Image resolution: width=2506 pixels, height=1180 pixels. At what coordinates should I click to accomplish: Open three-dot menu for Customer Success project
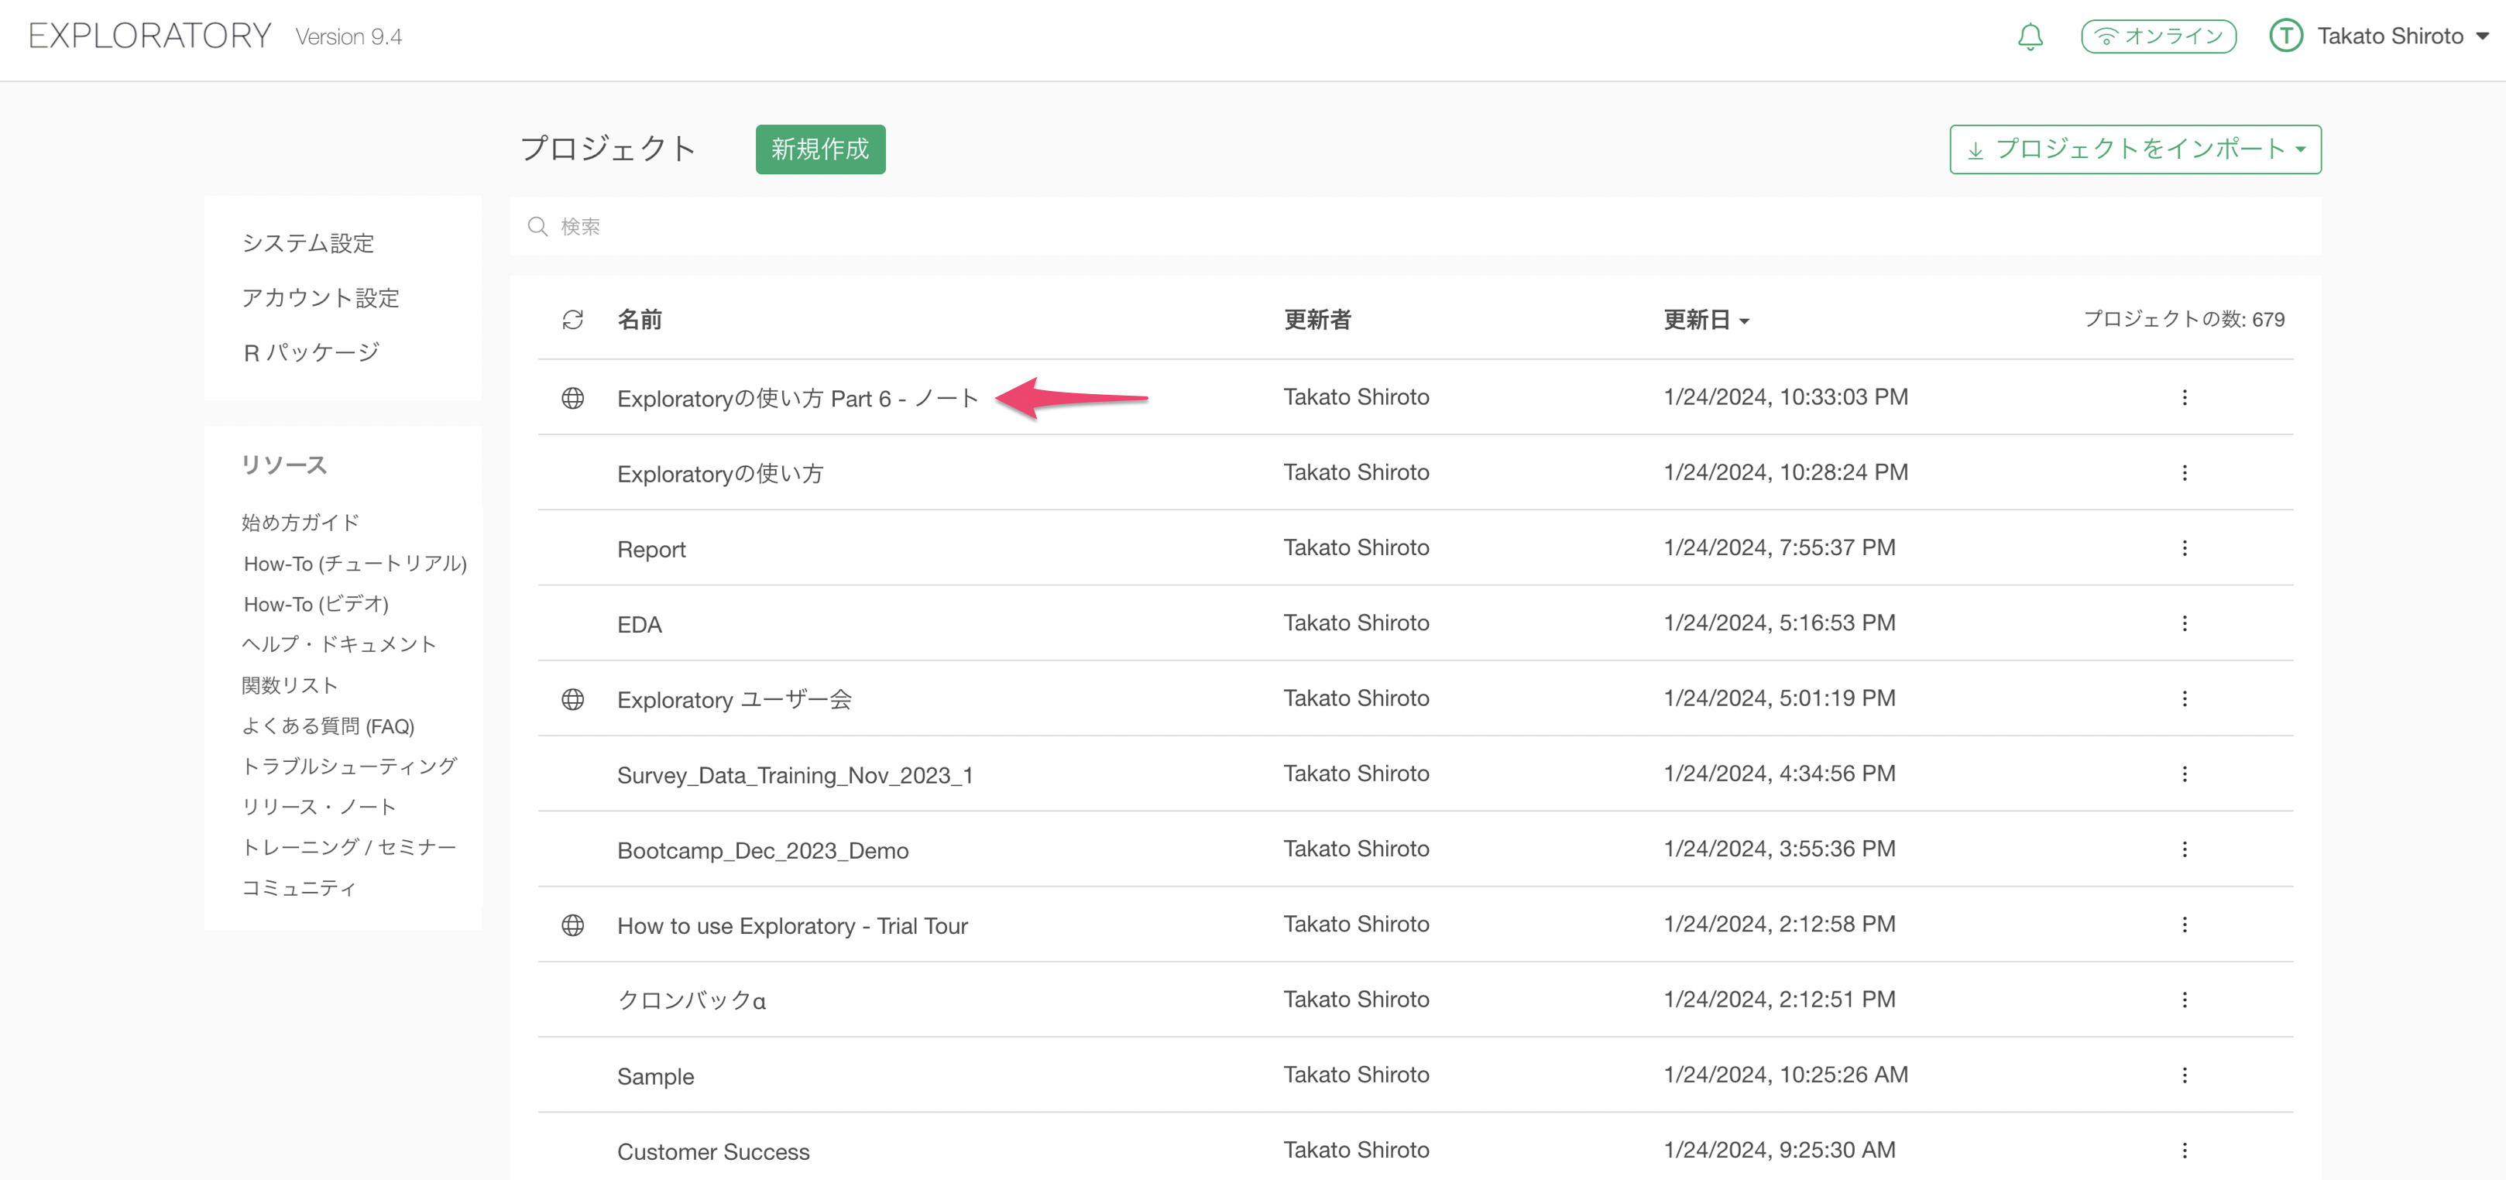point(2184,1151)
